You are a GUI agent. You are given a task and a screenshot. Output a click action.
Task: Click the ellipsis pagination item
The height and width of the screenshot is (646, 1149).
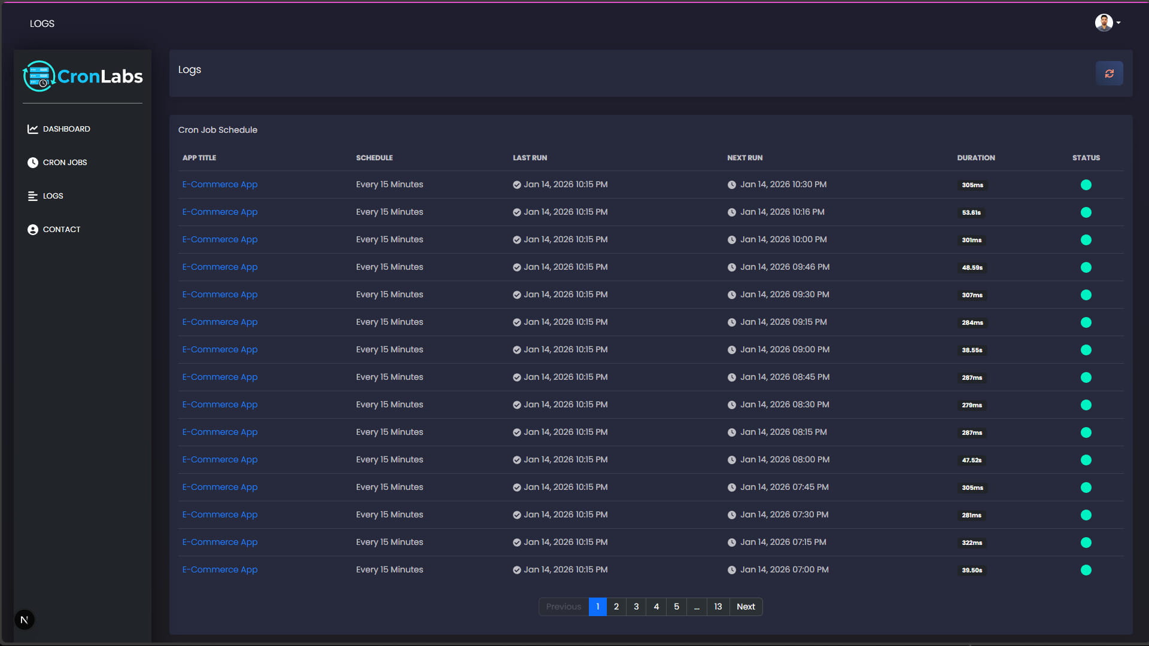click(697, 607)
